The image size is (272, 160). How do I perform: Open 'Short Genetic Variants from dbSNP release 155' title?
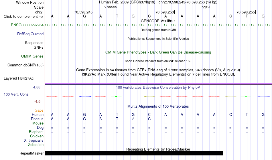pos(158,61)
